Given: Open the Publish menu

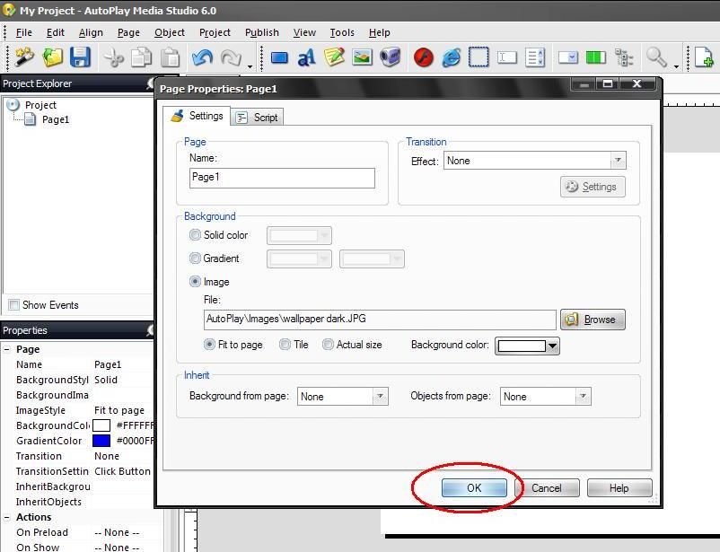Looking at the screenshot, I should [261, 32].
